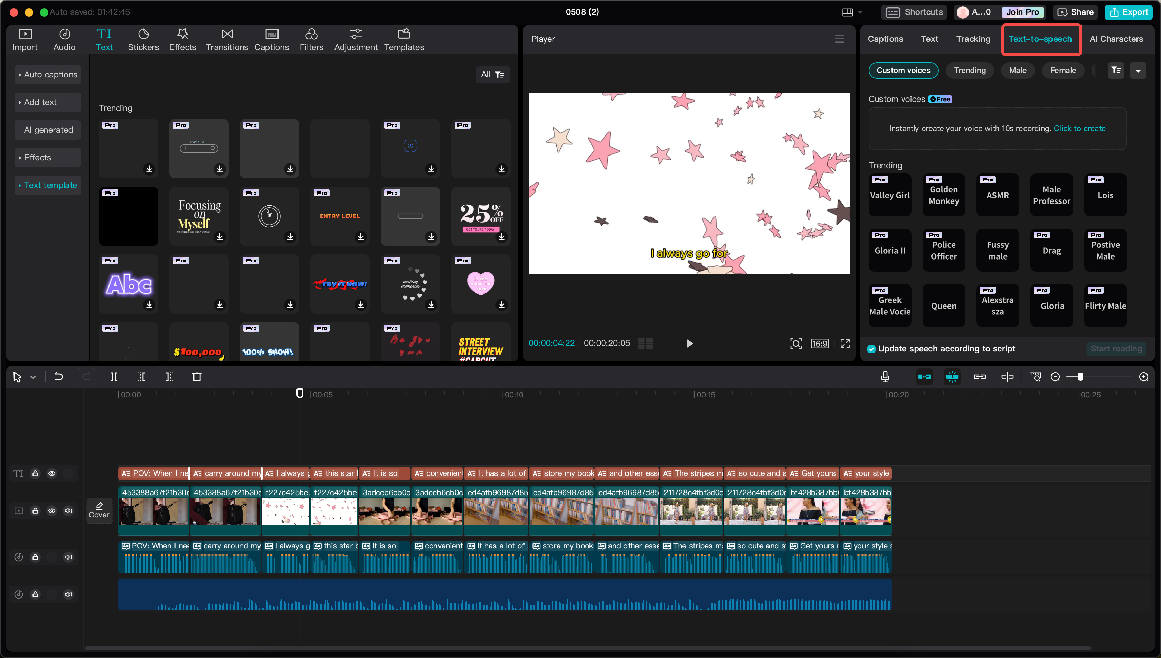Image resolution: width=1161 pixels, height=658 pixels.
Task: Click the Undo arrow
Action: click(x=59, y=377)
